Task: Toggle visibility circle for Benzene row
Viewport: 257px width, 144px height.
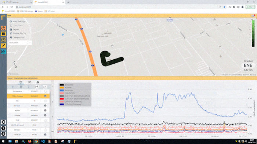Action: [46, 106]
